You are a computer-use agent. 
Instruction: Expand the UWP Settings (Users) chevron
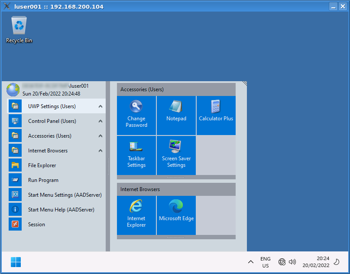(100, 106)
